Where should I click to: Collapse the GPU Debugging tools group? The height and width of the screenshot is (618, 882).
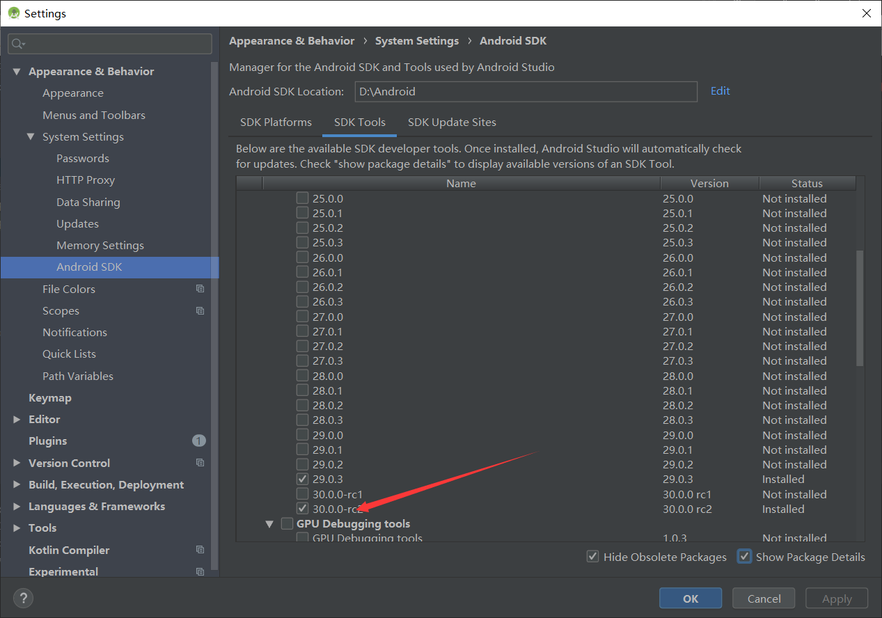(269, 523)
